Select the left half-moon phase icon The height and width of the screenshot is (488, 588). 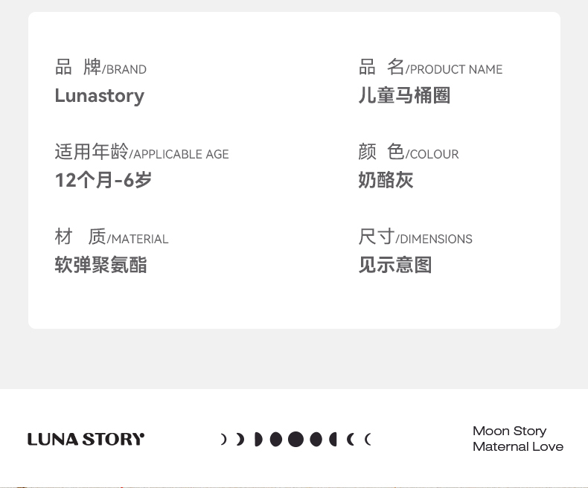(258, 439)
